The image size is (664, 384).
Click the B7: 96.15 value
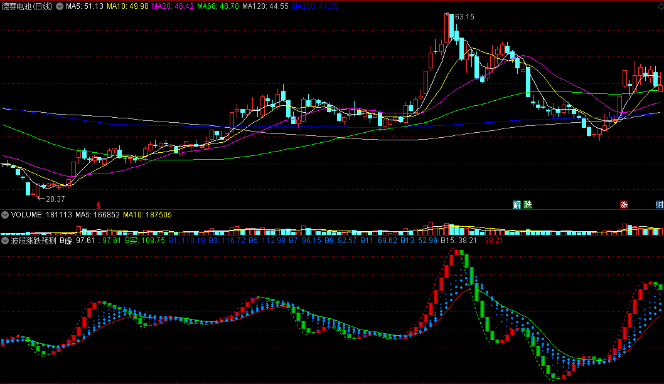pos(305,241)
